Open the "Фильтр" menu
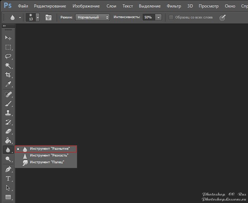Viewport: 248px width, 203px height. pyautogui.click(x=173, y=6)
